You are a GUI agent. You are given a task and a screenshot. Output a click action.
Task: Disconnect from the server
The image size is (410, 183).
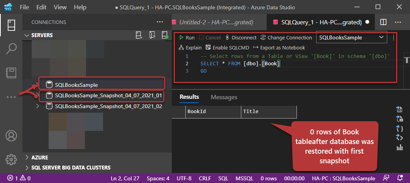tap(241, 38)
